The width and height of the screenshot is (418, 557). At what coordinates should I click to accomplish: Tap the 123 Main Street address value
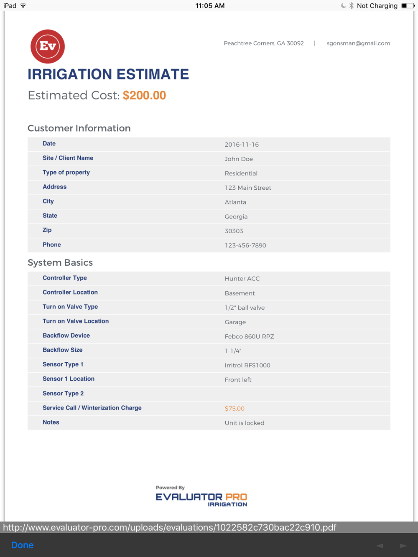tap(248, 188)
